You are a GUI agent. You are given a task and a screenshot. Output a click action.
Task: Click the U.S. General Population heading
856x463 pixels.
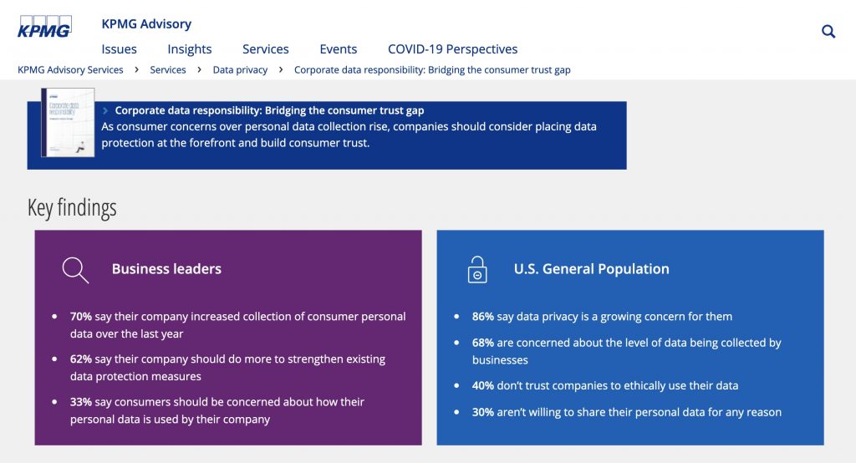(591, 268)
